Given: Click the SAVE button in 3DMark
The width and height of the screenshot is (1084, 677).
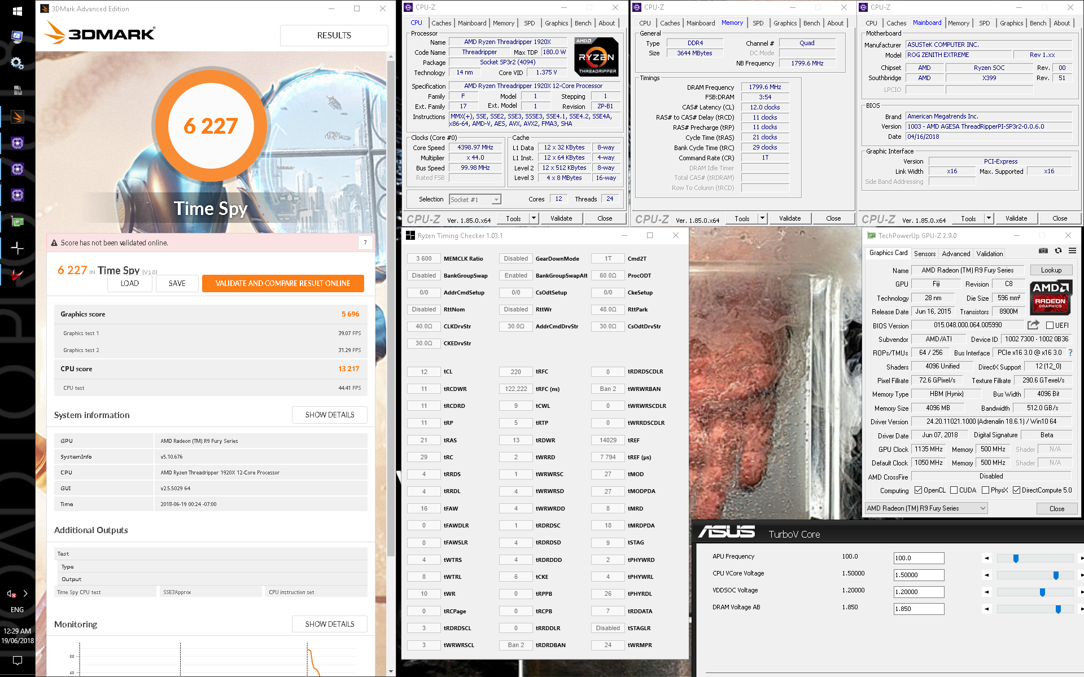Looking at the screenshot, I should (177, 283).
